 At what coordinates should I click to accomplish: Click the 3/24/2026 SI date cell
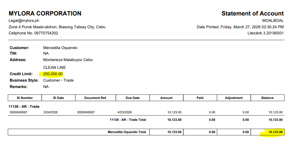point(50,112)
